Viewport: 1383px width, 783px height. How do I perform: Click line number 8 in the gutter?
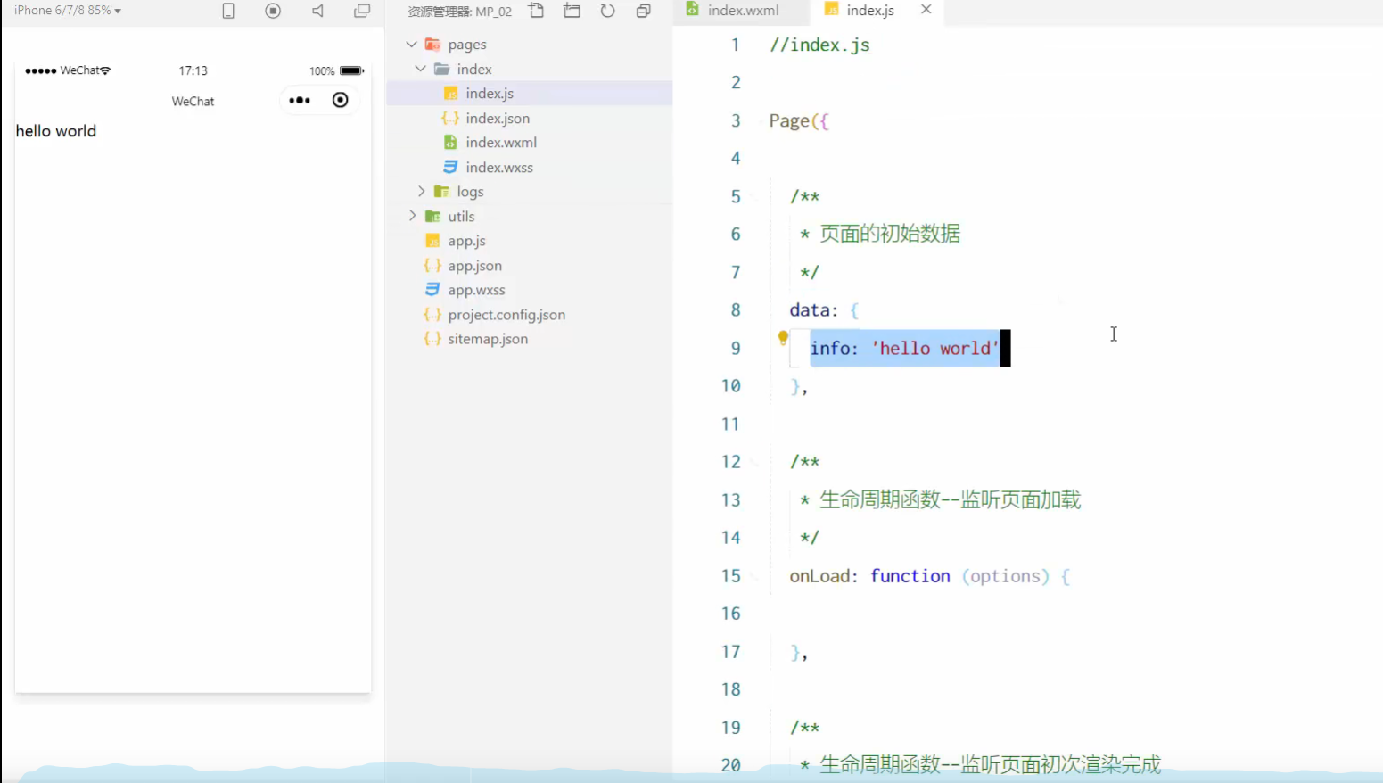[x=736, y=309]
